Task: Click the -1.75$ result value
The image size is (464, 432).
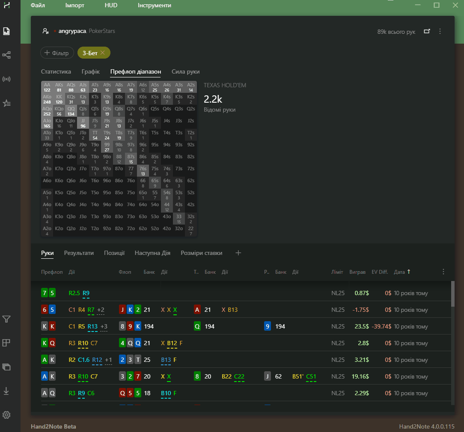Action: 360,310
